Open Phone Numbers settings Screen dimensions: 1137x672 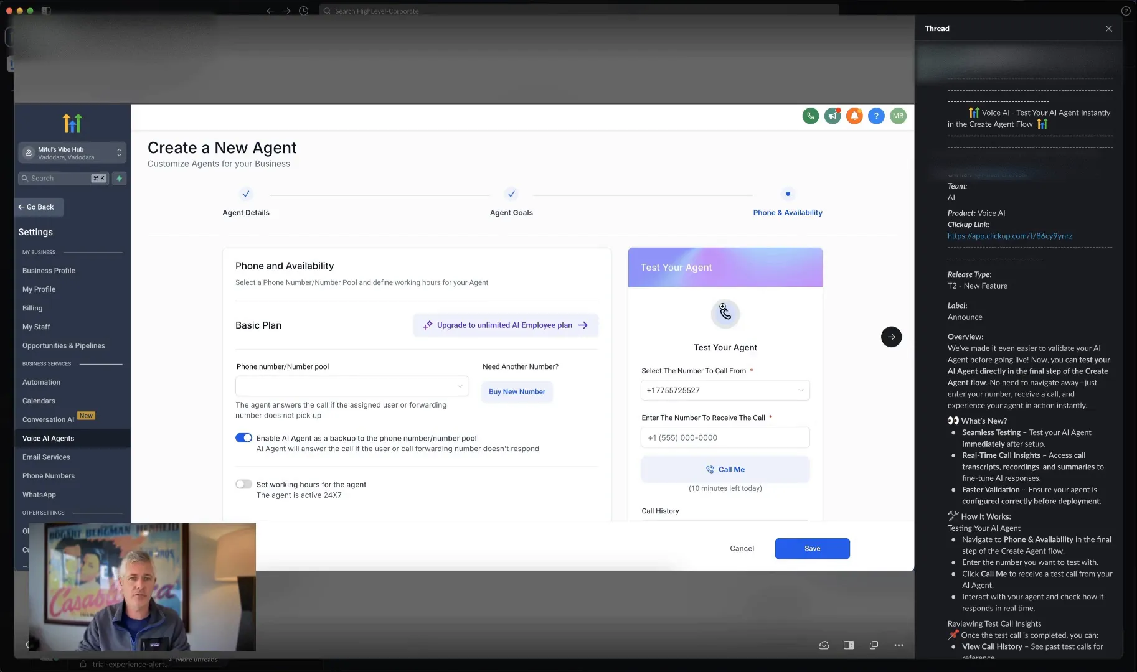click(49, 475)
